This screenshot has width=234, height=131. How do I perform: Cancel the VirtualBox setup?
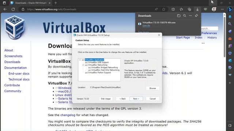pos(152,99)
